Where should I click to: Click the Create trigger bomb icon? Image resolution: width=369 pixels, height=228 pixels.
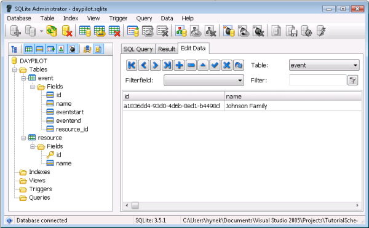coord(229,31)
